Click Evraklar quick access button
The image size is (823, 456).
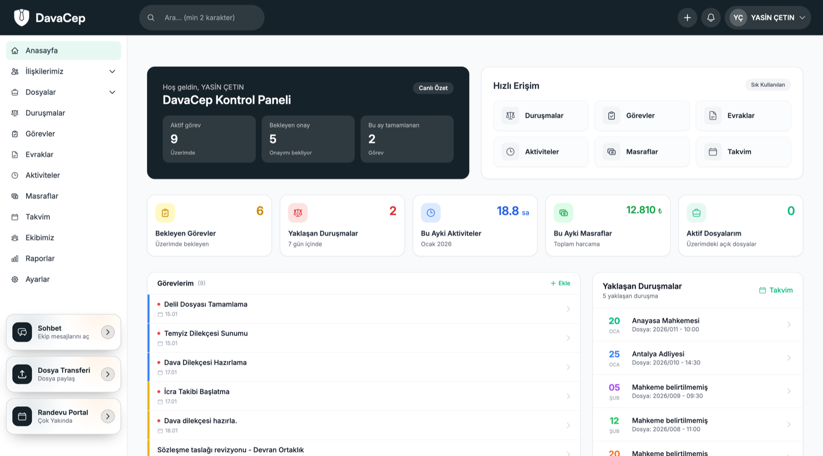tap(743, 116)
